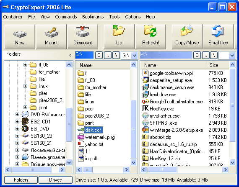The height and width of the screenshot is (187, 239).
Task: Click the Refresh! toolbar button
Action: 151,37
